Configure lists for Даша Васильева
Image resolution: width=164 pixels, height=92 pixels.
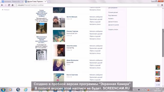pyautogui.click(x=95, y=68)
